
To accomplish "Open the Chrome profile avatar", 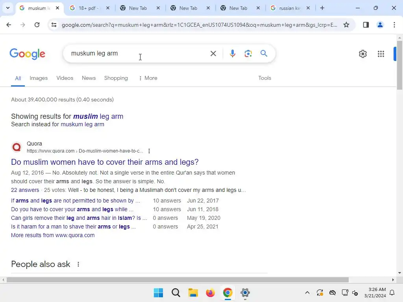I will tap(380, 25).
